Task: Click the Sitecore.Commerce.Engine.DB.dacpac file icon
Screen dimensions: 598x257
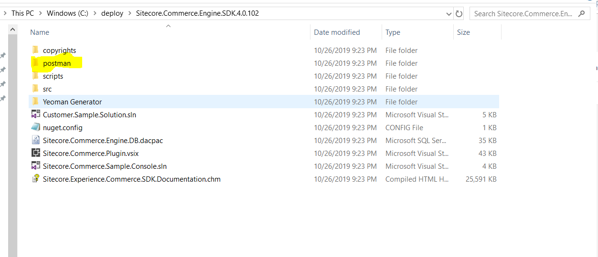Action: [35, 140]
